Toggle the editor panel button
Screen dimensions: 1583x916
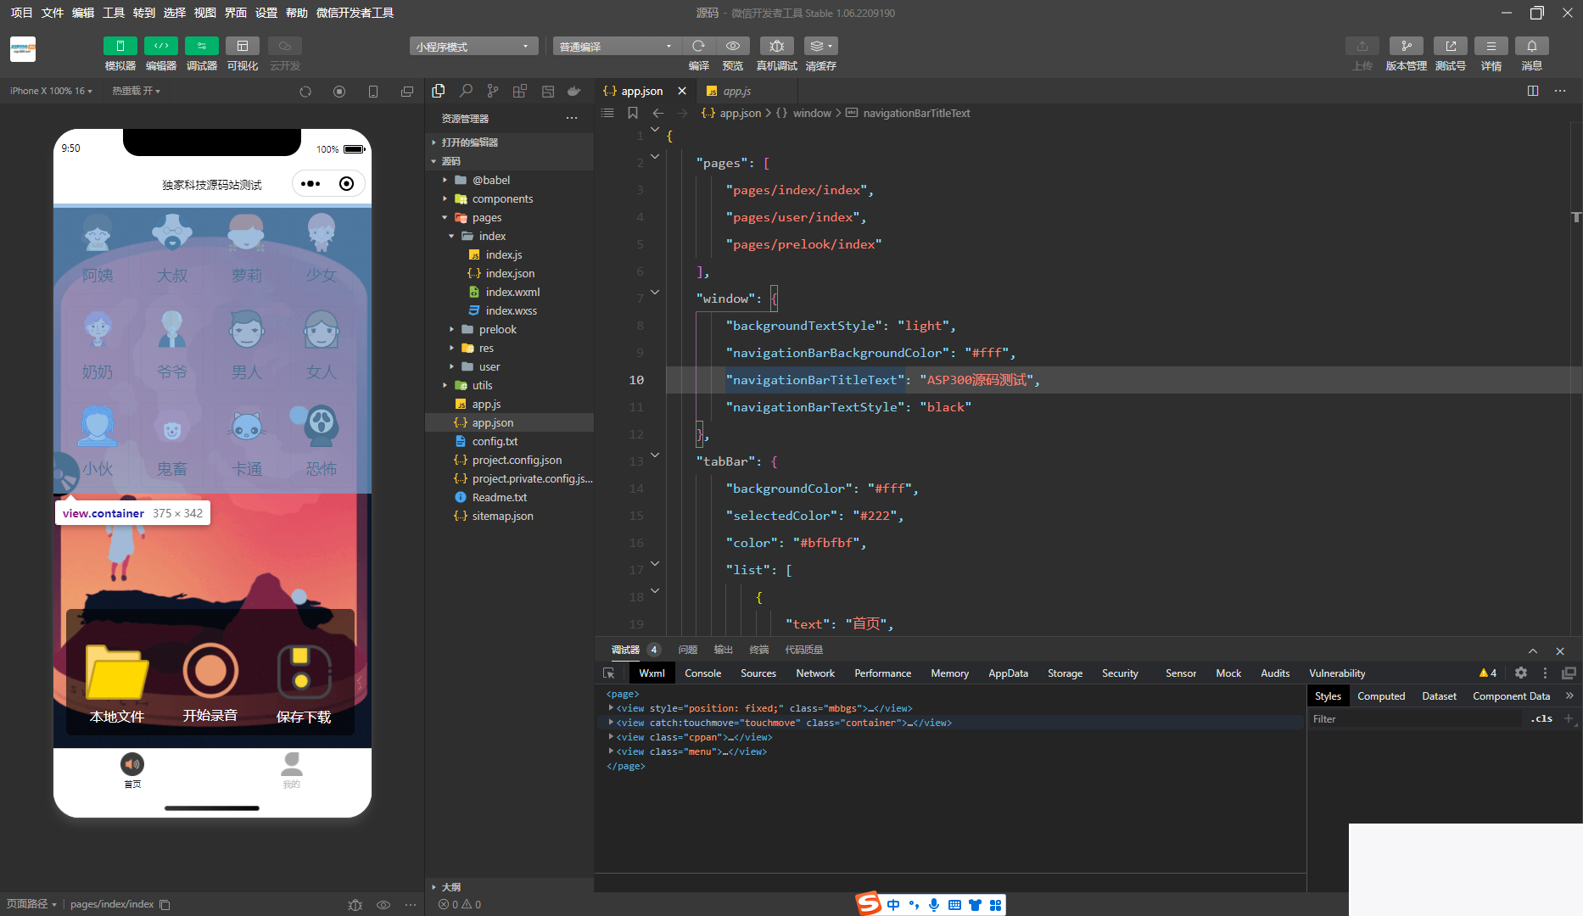coord(160,46)
